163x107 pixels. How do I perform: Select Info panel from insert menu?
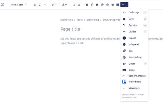click(x=134, y=44)
